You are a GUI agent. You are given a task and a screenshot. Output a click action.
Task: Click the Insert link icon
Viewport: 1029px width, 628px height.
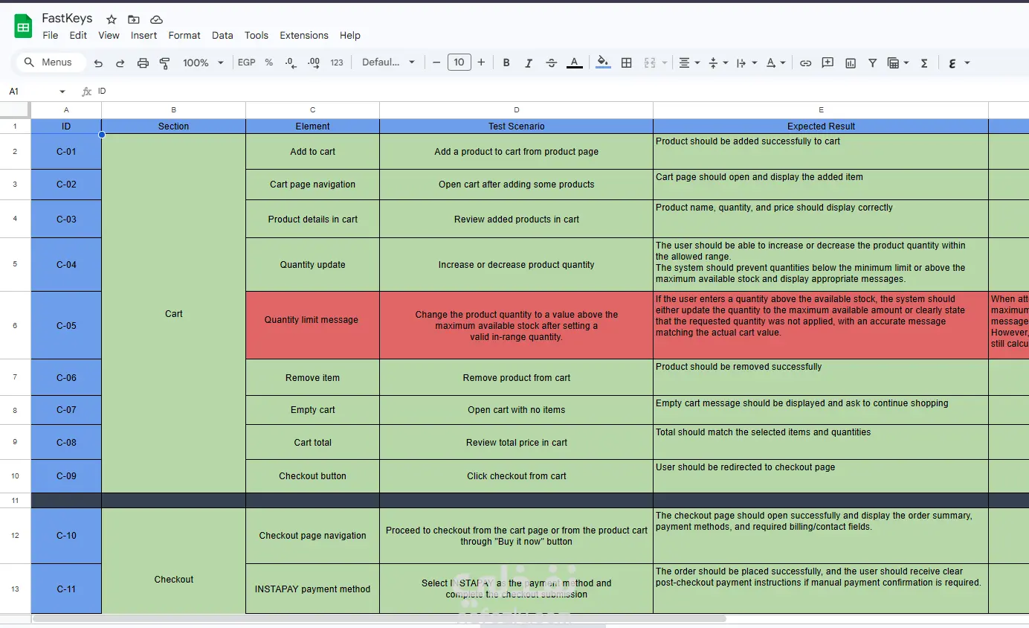(805, 63)
